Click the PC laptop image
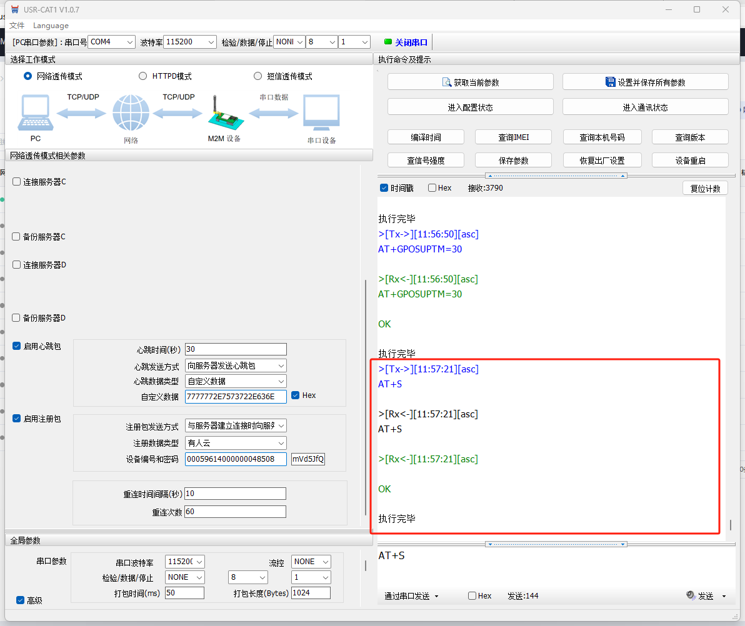The width and height of the screenshot is (745, 626). (35, 113)
